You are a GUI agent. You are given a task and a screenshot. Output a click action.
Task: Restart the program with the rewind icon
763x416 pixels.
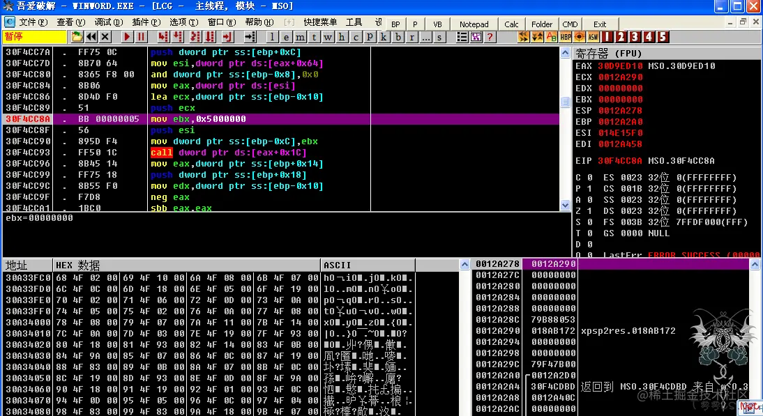point(91,37)
